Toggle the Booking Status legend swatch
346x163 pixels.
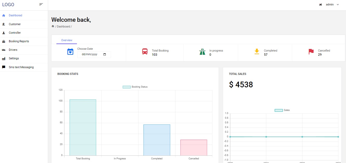(x=127, y=87)
